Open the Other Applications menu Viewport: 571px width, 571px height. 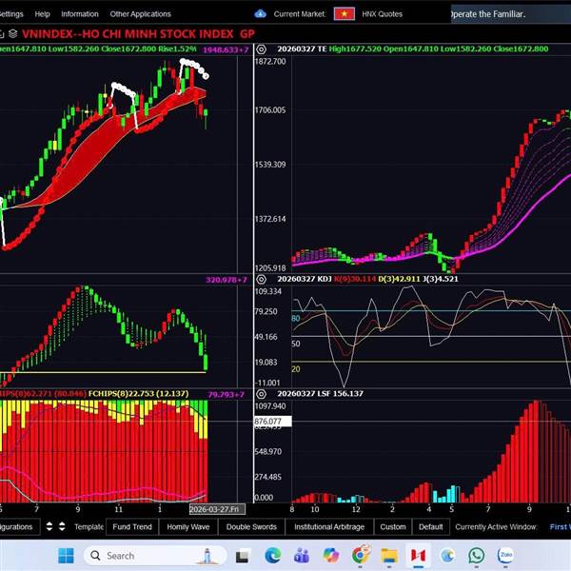(x=140, y=14)
